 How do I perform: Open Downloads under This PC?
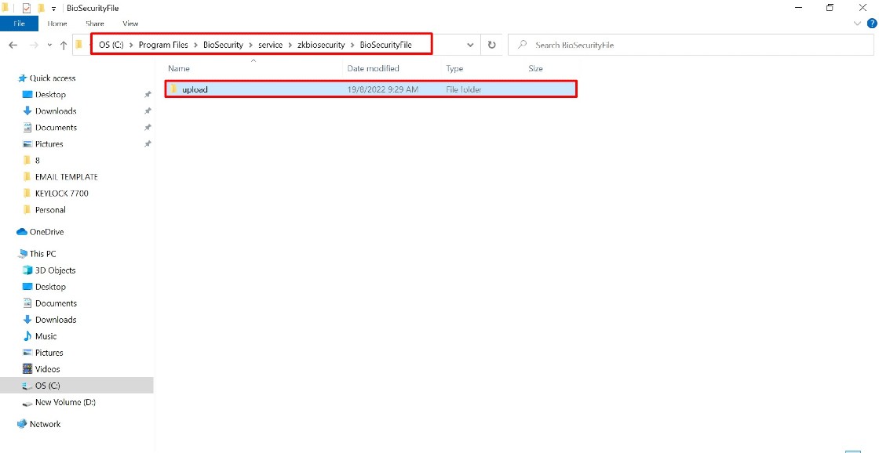tap(56, 320)
